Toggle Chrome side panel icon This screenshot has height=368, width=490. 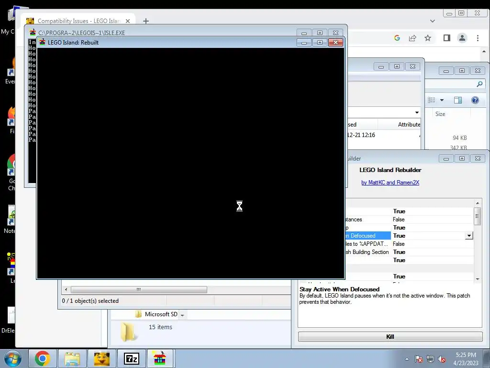(x=447, y=38)
